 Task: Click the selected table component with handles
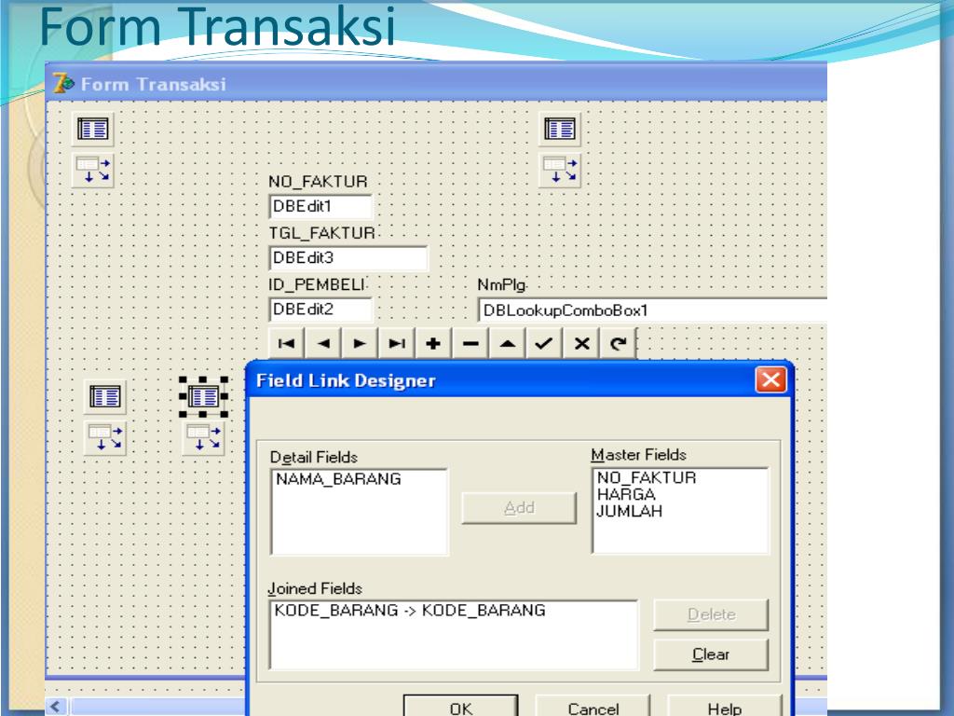coord(203,397)
